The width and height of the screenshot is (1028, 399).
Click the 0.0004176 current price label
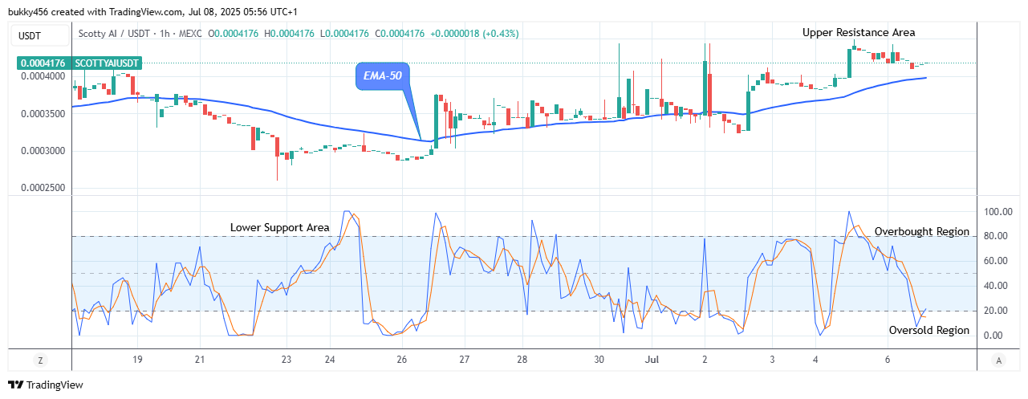[43, 63]
